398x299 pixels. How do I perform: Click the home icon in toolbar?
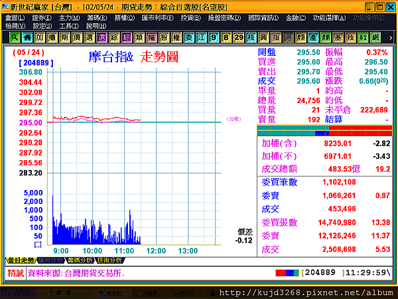coord(27,37)
